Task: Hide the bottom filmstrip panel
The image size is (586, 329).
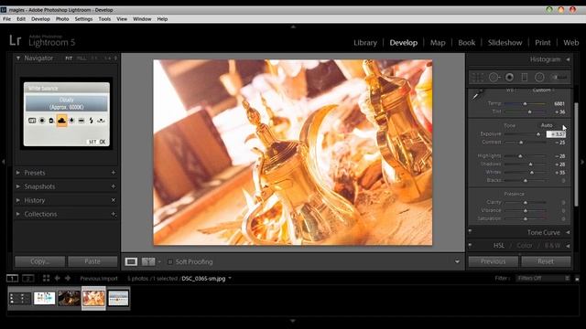Action: click(x=293, y=321)
